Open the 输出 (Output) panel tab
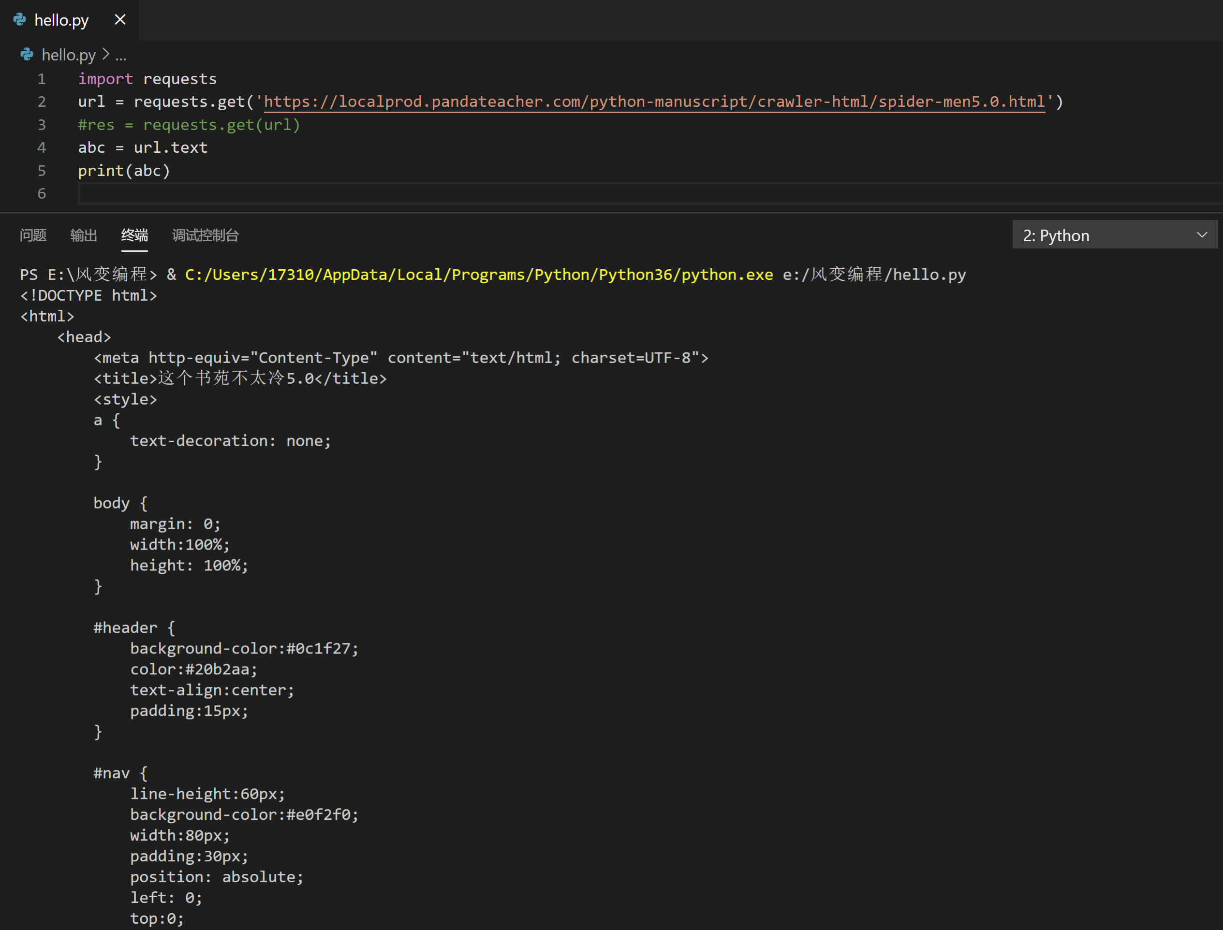 click(x=84, y=235)
